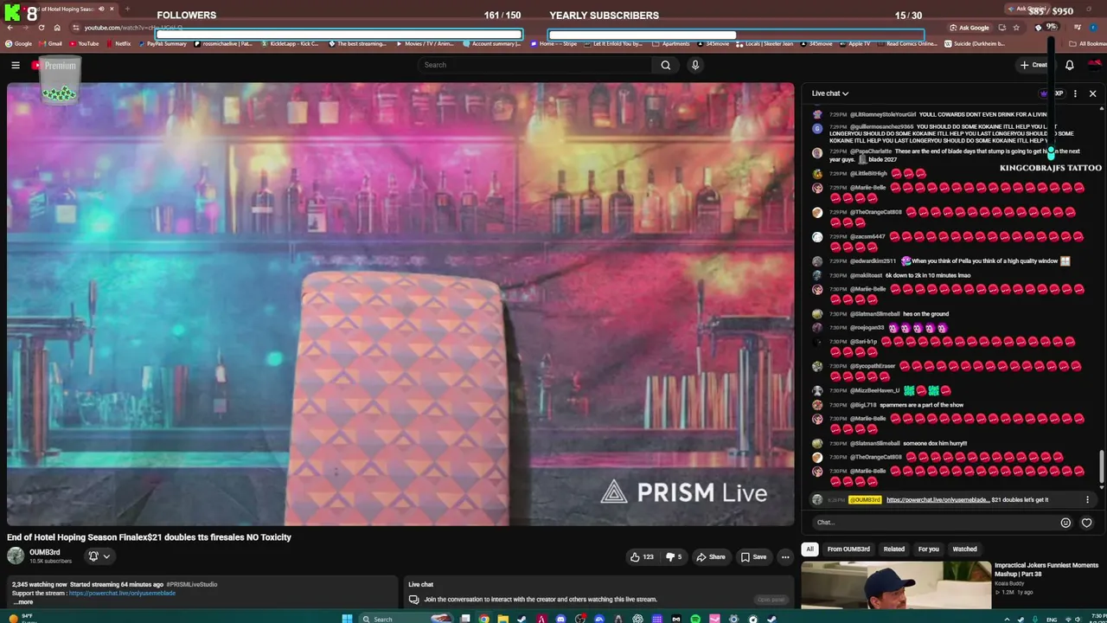Open more video actions menu
1107x623 pixels.
[785, 557]
